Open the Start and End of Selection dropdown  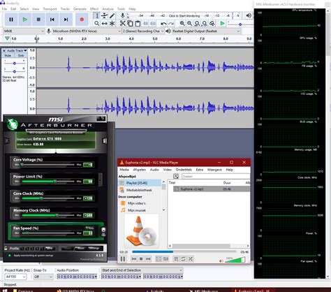click(x=142, y=270)
